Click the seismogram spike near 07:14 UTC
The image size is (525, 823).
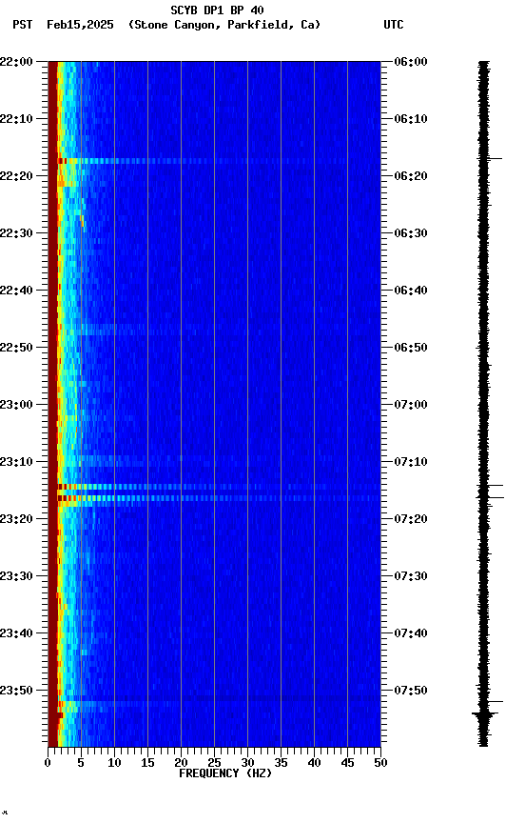tap(490, 486)
